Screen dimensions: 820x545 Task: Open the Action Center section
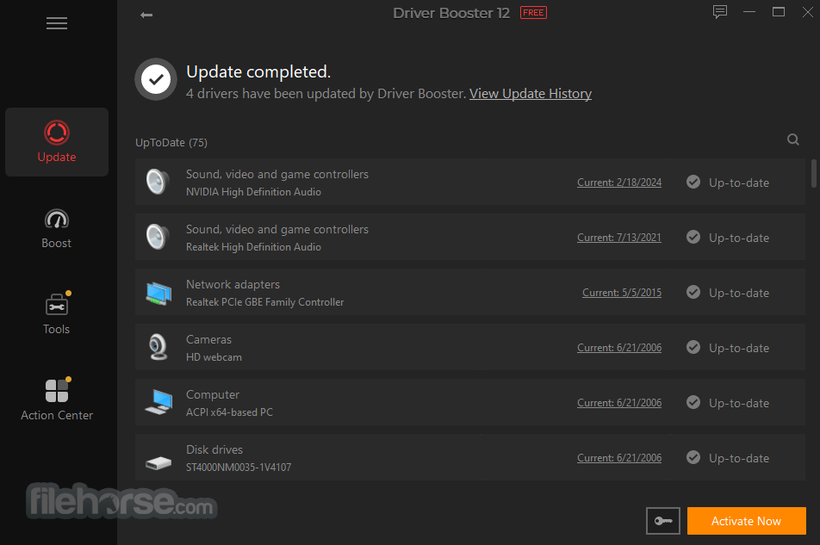click(57, 399)
